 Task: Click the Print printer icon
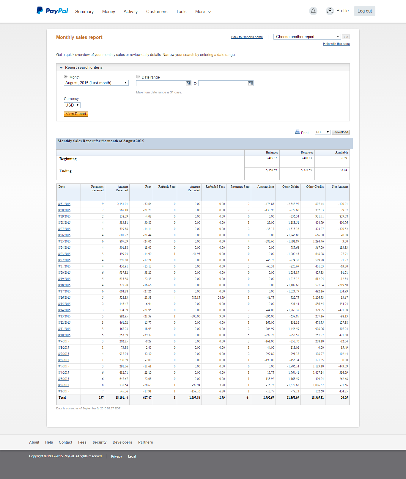[x=298, y=132]
